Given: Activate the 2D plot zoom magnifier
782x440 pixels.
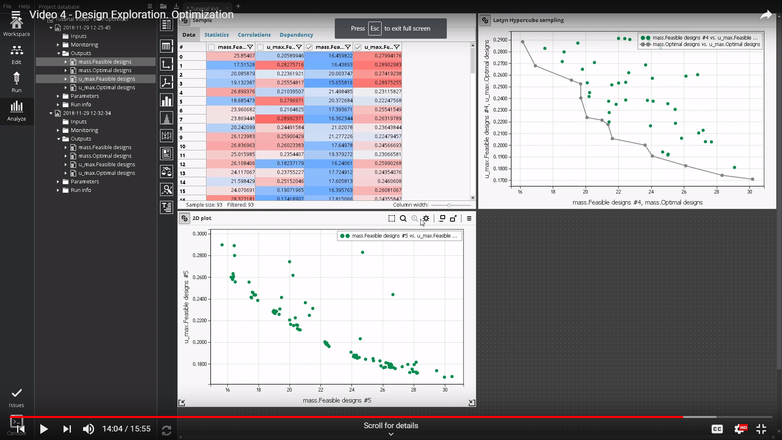Looking at the screenshot, I should (x=403, y=218).
